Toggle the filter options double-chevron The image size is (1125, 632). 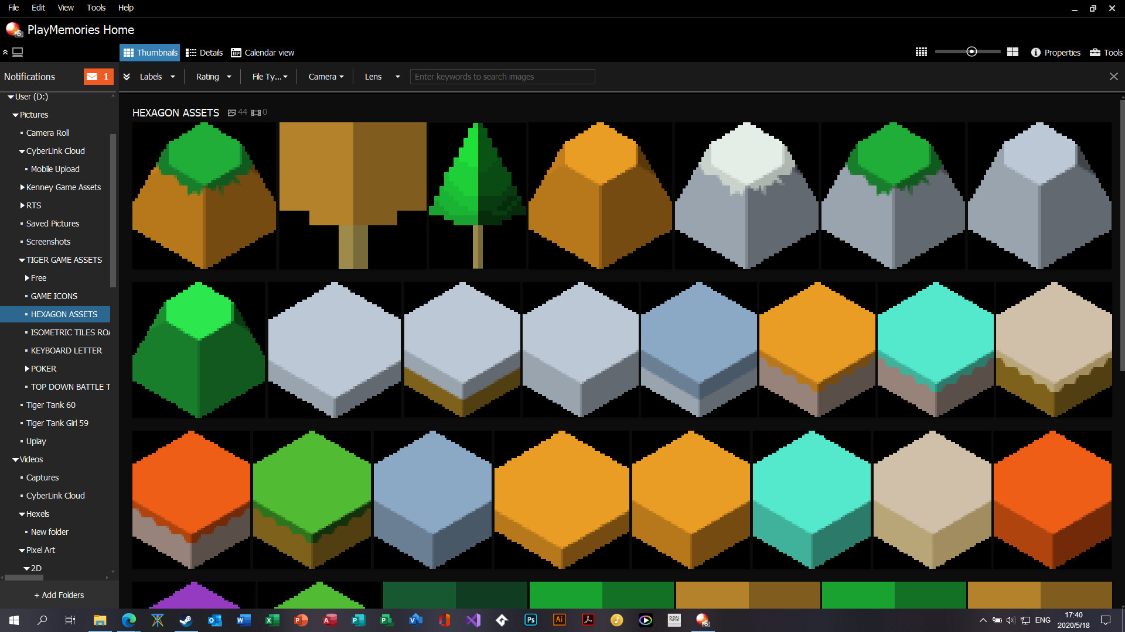pyautogui.click(x=127, y=77)
